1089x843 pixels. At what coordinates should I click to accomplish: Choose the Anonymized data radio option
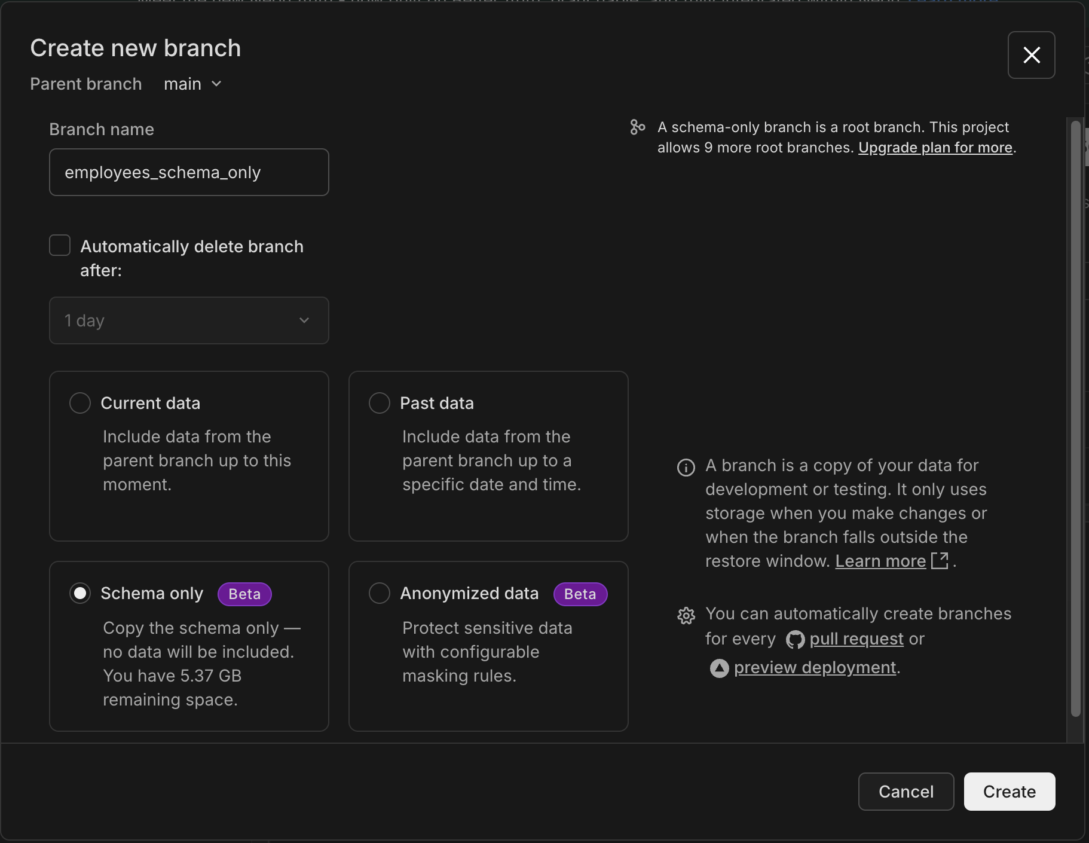coord(380,593)
